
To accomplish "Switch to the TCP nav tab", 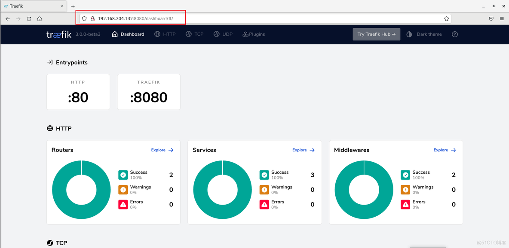I will (x=194, y=34).
